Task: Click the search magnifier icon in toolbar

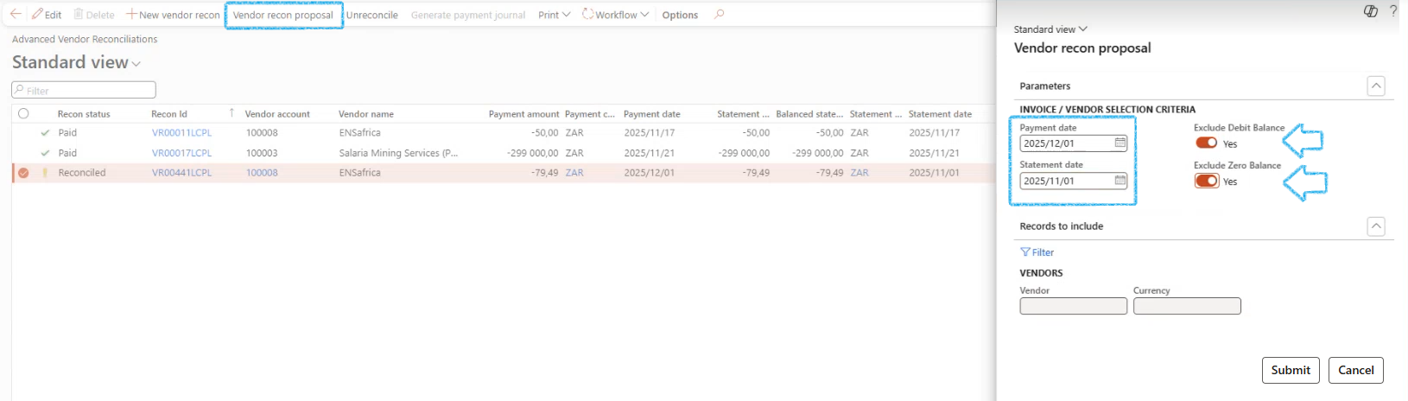Action: click(720, 14)
